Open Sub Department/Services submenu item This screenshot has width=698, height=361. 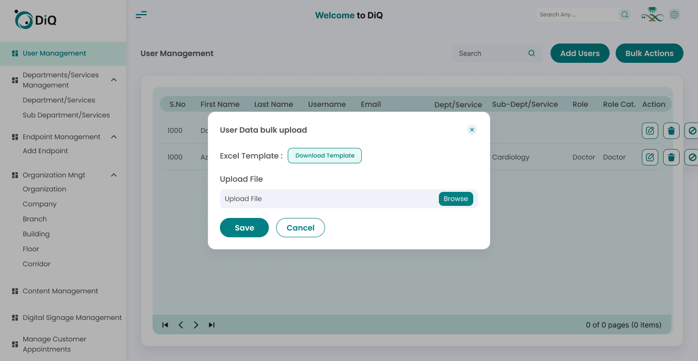[66, 115]
